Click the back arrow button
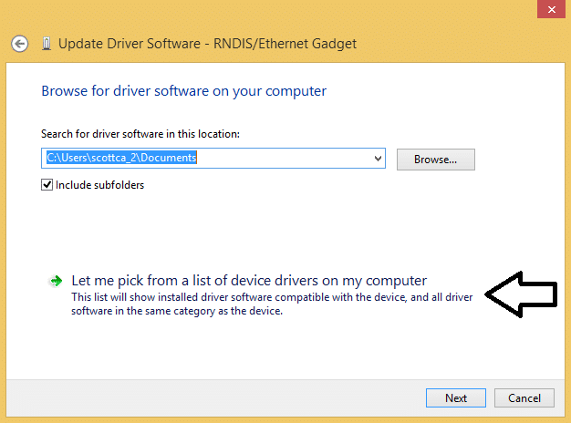This screenshot has height=423, width=571. pos(19,43)
